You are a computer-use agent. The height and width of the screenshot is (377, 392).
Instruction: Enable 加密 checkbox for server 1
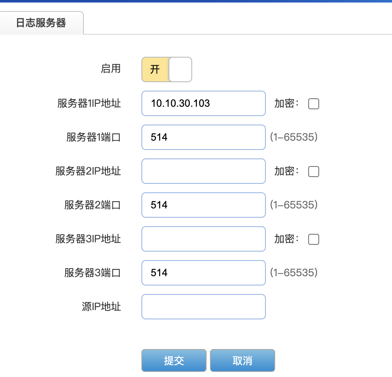[313, 104]
